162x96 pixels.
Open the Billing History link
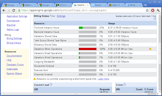point(14,43)
